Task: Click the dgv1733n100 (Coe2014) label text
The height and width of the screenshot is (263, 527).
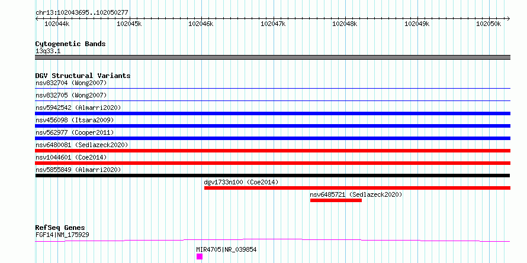Action: point(242,182)
